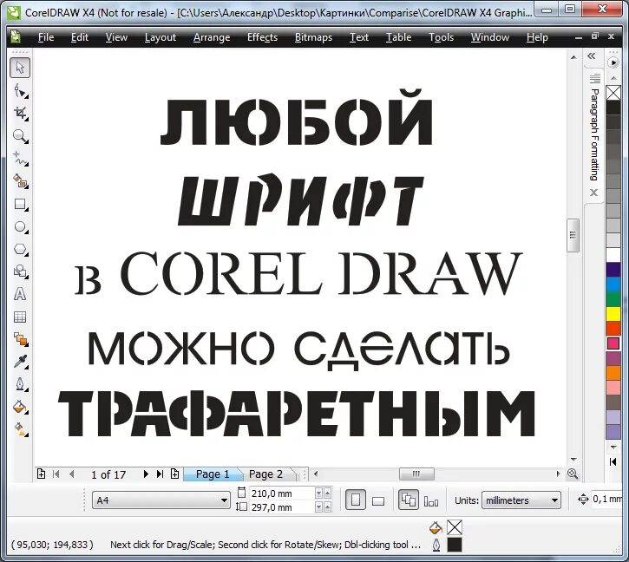Open the Units millimeters dropdown
The width and height of the screenshot is (629, 562).
point(521,500)
